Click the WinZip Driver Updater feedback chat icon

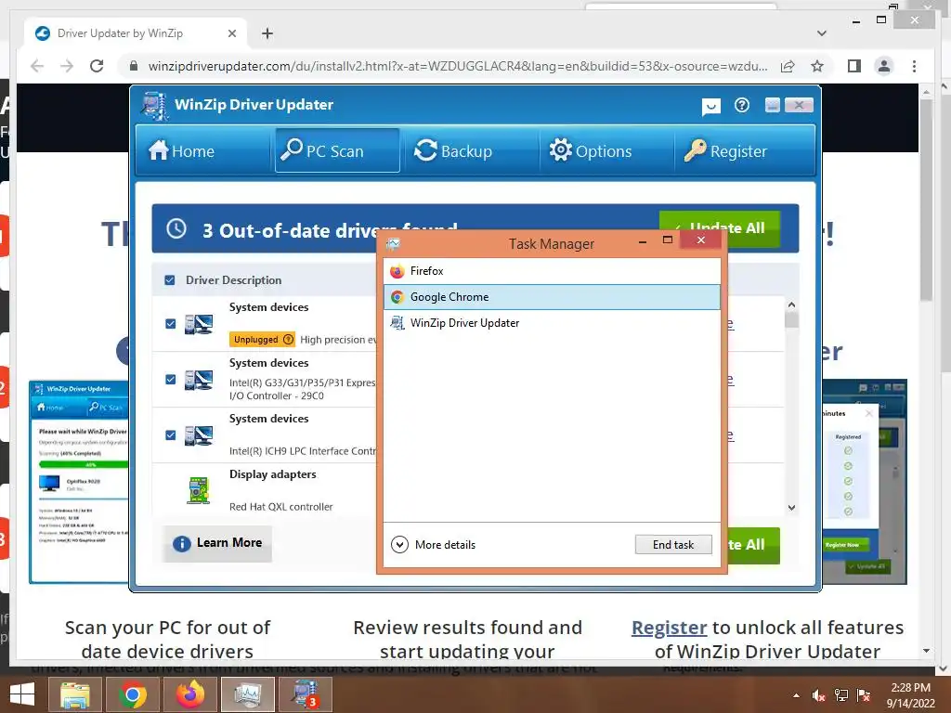(710, 107)
